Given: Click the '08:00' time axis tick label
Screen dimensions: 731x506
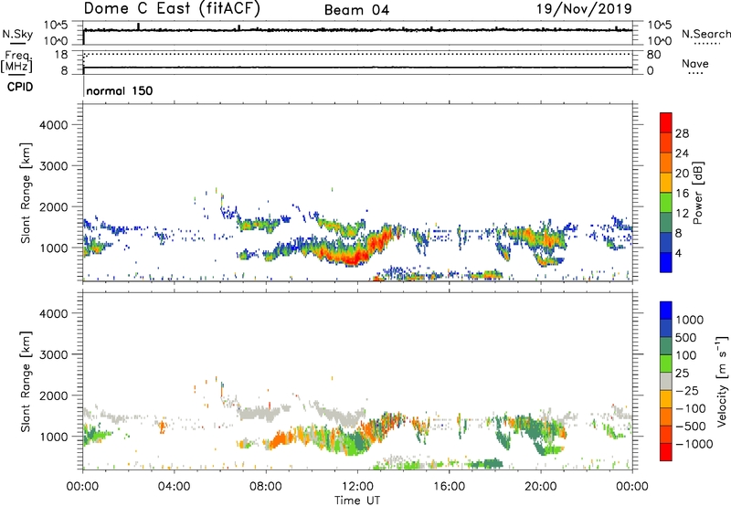Looking at the screenshot, I should click(x=266, y=487).
